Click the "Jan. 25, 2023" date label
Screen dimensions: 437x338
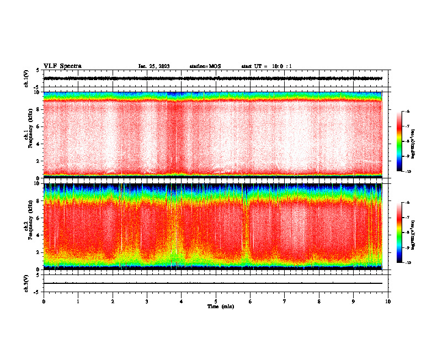154,66
